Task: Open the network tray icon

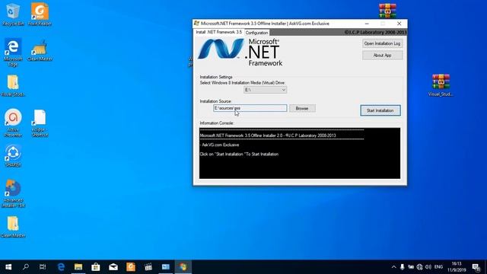Action: tap(419, 267)
